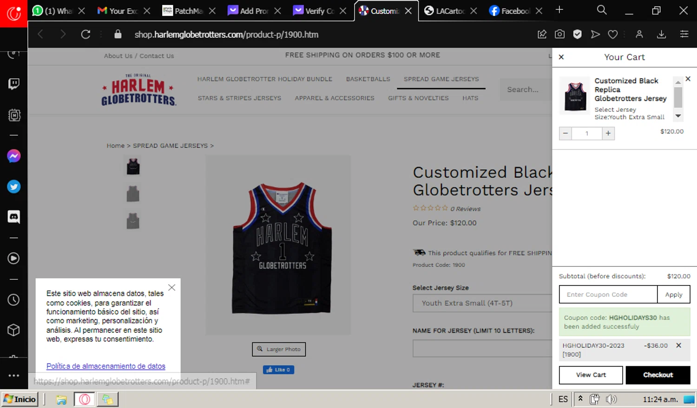Viewport: 697px width, 408px height.
Task: Open a new tab
Action: click(x=559, y=10)
